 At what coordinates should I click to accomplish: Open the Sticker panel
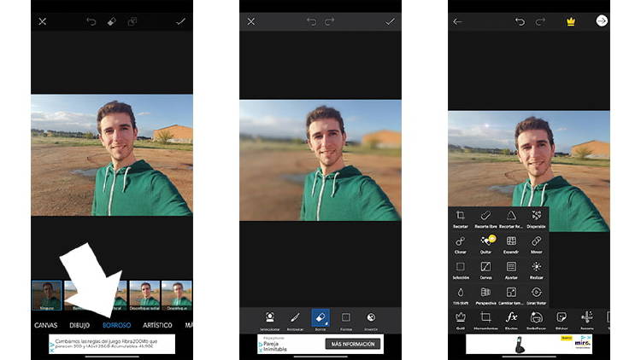pyautogui.click(x=562, y=318)
